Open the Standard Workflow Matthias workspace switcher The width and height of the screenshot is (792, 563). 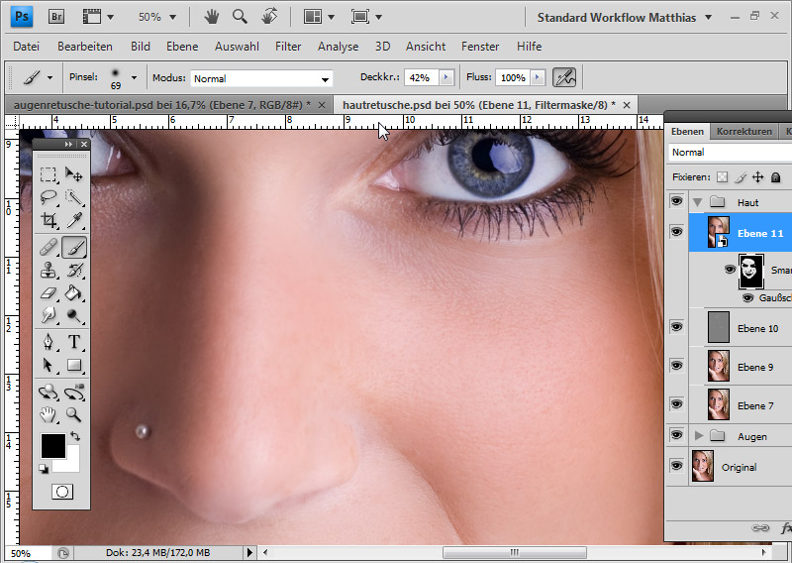click(x=626, y=17)
